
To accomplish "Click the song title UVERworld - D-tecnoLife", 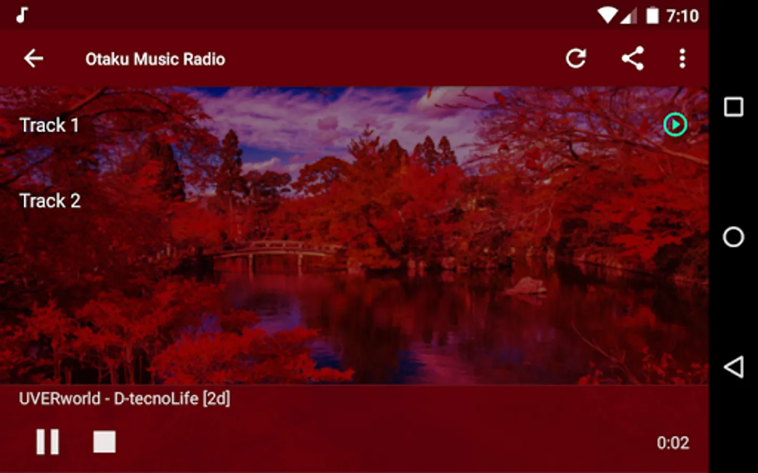I will pos(125,398).
